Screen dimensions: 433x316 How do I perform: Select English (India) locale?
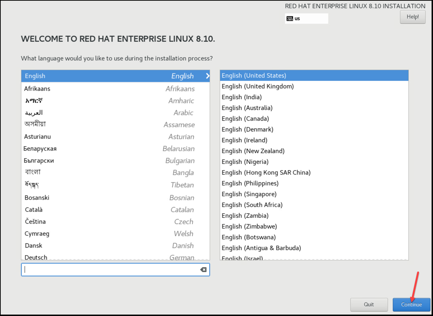tap(242, 97)
